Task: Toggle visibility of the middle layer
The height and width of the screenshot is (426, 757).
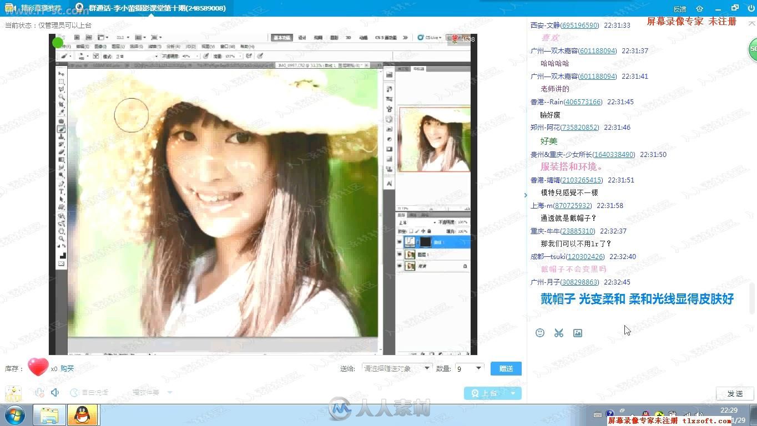Action: (x=400, y=254)
